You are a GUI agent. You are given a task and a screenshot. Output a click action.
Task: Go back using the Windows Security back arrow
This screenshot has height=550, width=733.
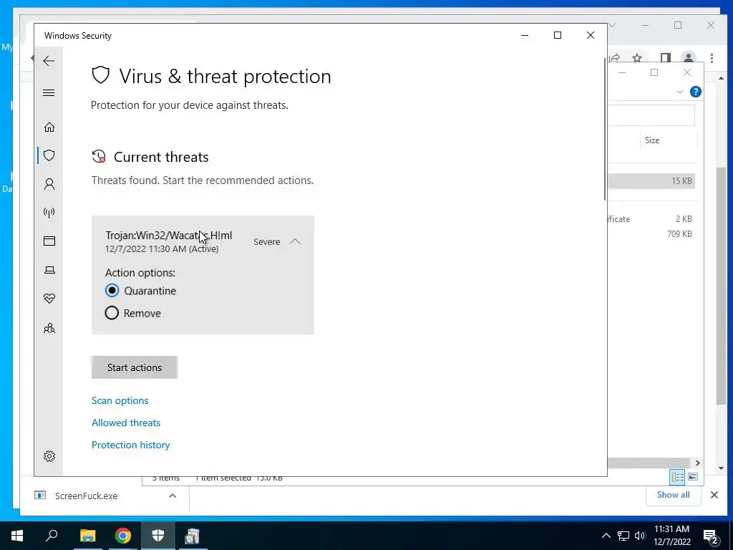(x=49, y=61)
